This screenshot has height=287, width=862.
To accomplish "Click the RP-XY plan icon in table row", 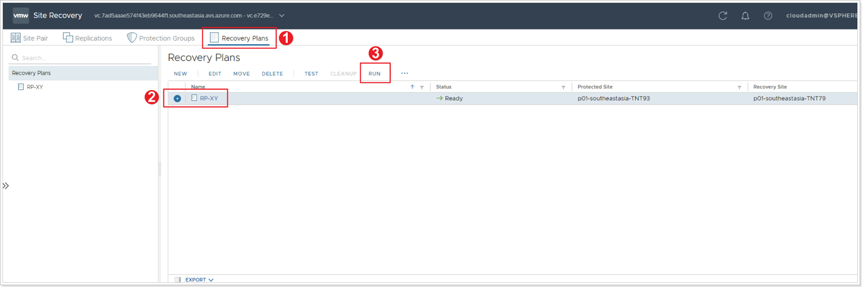I will [x=194, y=98].
